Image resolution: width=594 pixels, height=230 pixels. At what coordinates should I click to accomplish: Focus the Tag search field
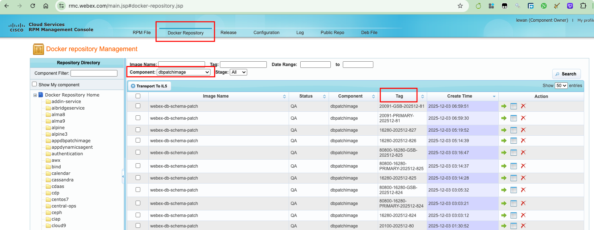pyautogui.click(x=243, y=65)
